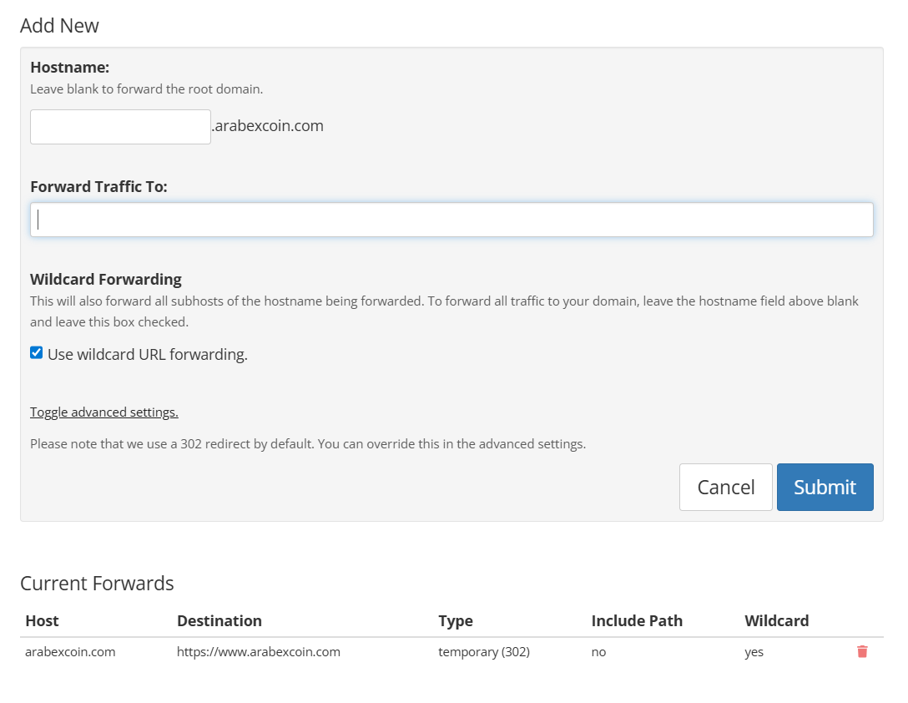Expand the Toggle advanced settings link

point(104,412)
